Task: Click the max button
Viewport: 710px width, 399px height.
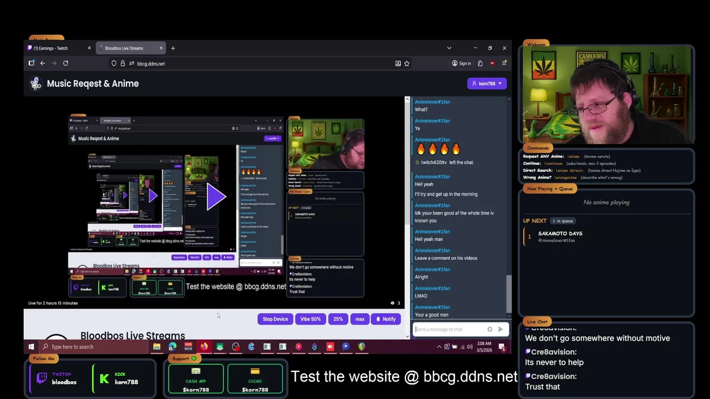Action: pyautogui.click(x=359, y=319)
